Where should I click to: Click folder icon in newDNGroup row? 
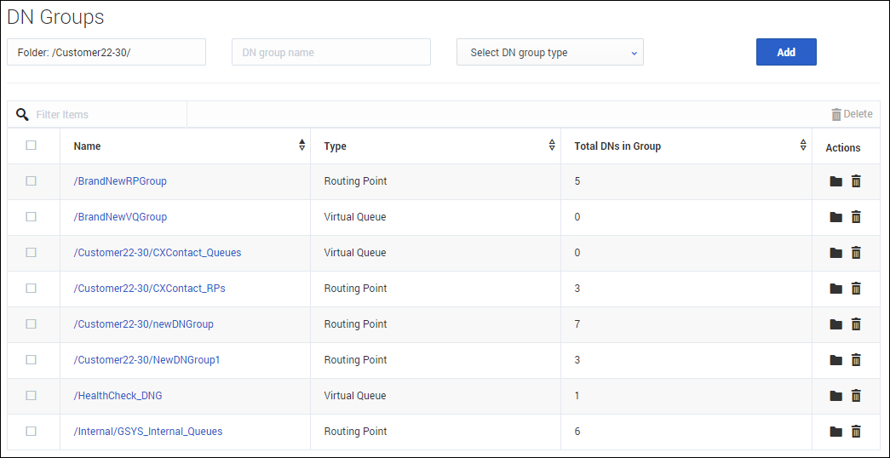click(835, 324)
